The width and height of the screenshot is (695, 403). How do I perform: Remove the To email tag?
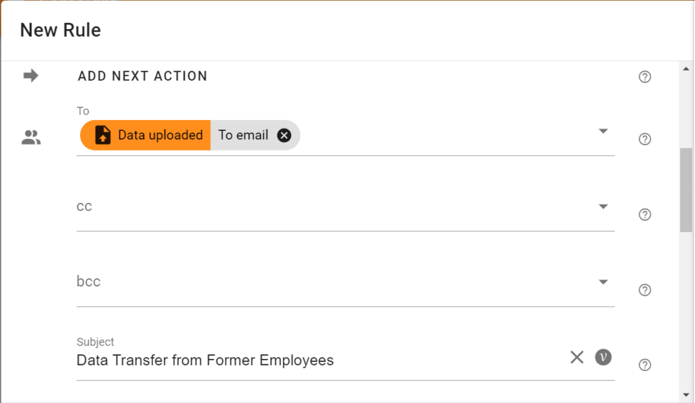tap(284, 135)
